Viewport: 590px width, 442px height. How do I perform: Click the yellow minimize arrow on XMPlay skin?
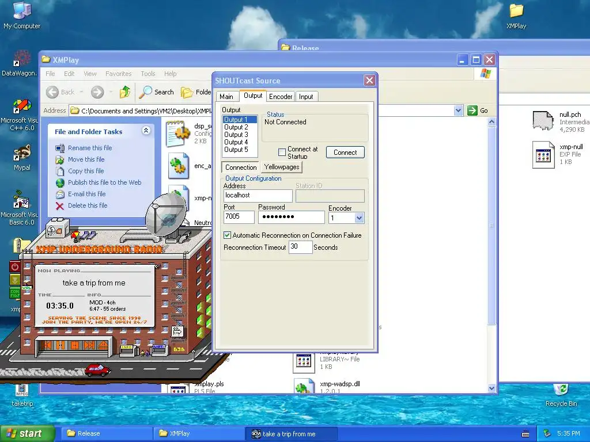(x=14, y=280)
